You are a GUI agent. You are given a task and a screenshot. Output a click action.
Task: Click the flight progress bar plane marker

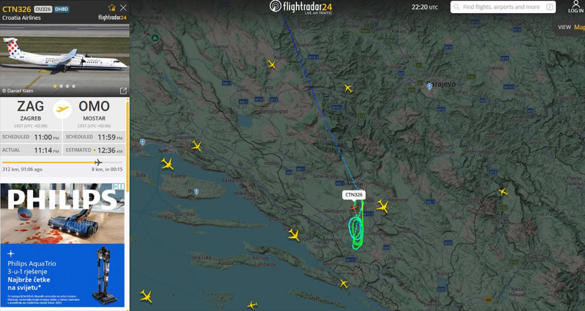(x=98, y=163)
